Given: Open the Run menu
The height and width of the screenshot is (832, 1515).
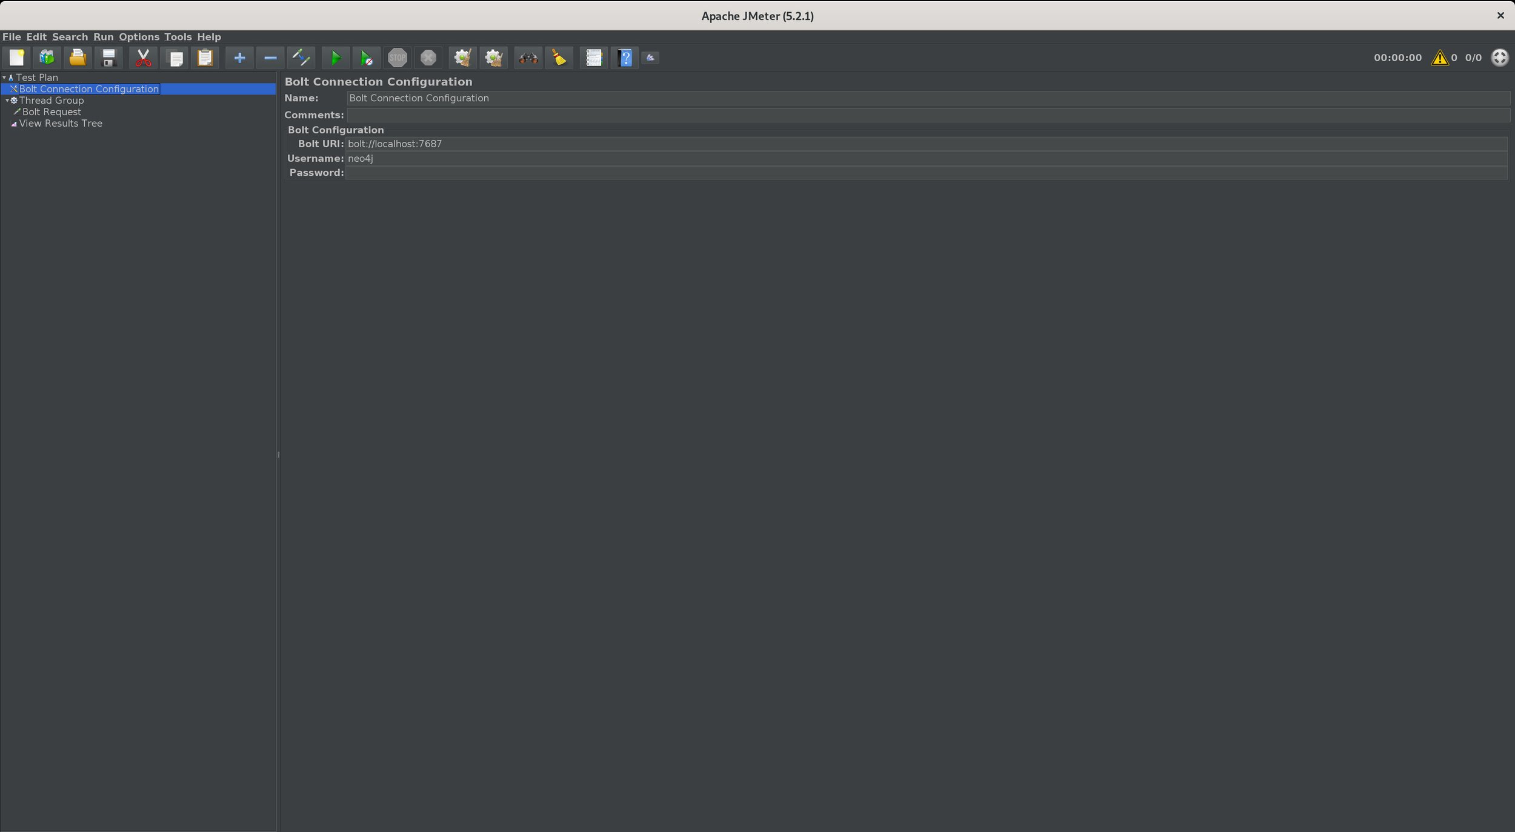Looking at the screenshot, I should pos(103,37).
